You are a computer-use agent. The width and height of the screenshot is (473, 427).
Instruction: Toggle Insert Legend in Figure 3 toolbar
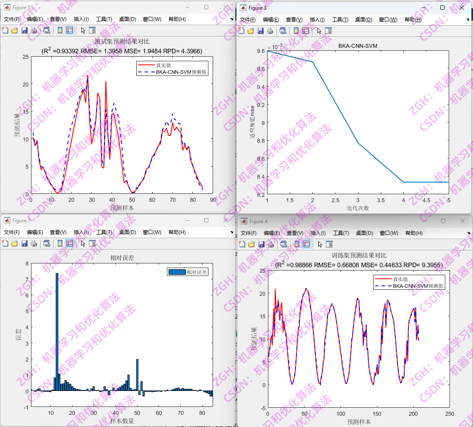(306, 31)
